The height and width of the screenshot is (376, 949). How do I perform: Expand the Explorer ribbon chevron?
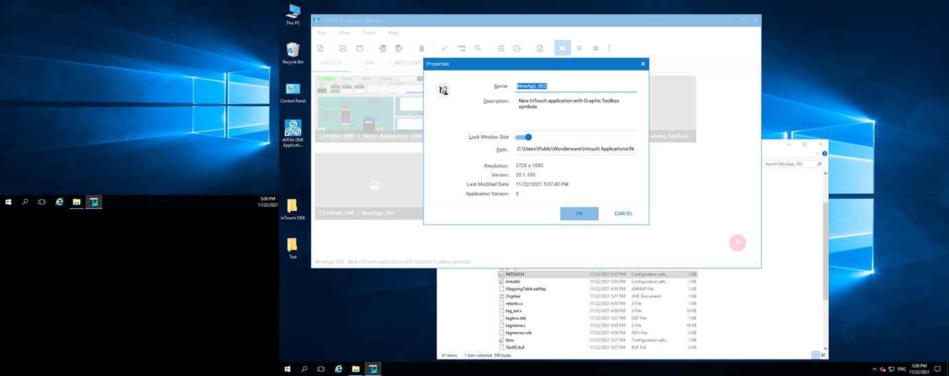coord(817,154)
